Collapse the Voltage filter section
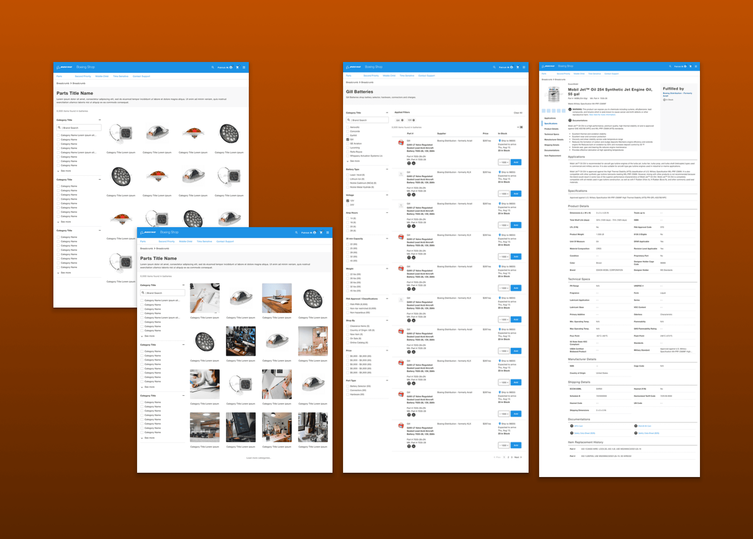 [387, 195]
